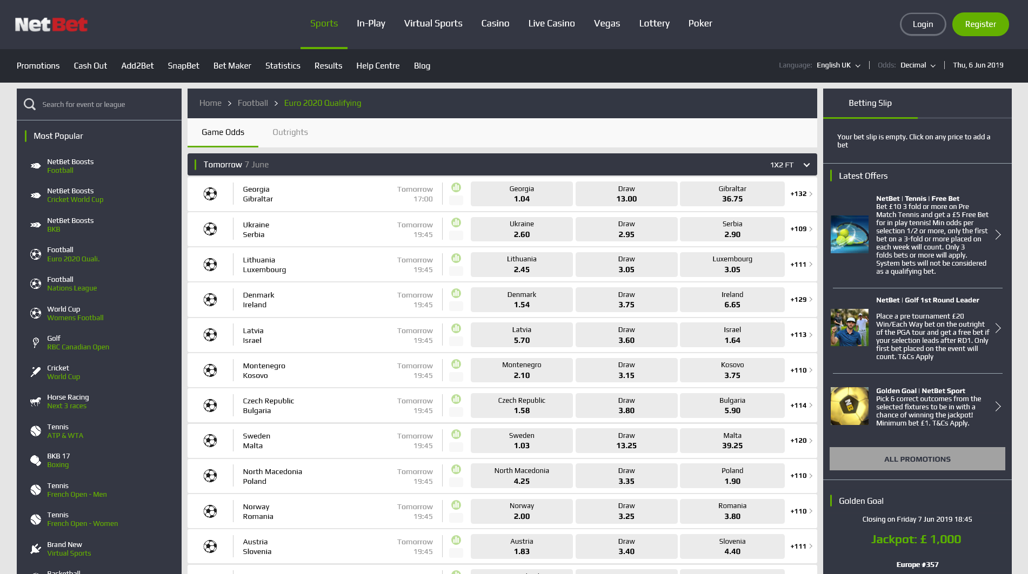Open the In-Play menu
The width and height of the screenshot is (1028, 574).
point(371,23)
